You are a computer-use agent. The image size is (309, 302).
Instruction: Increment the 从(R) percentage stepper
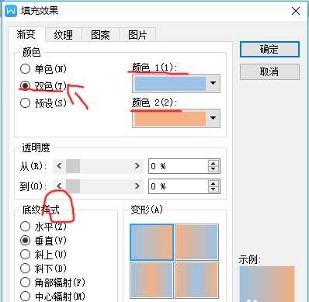(x=213, y=164)
